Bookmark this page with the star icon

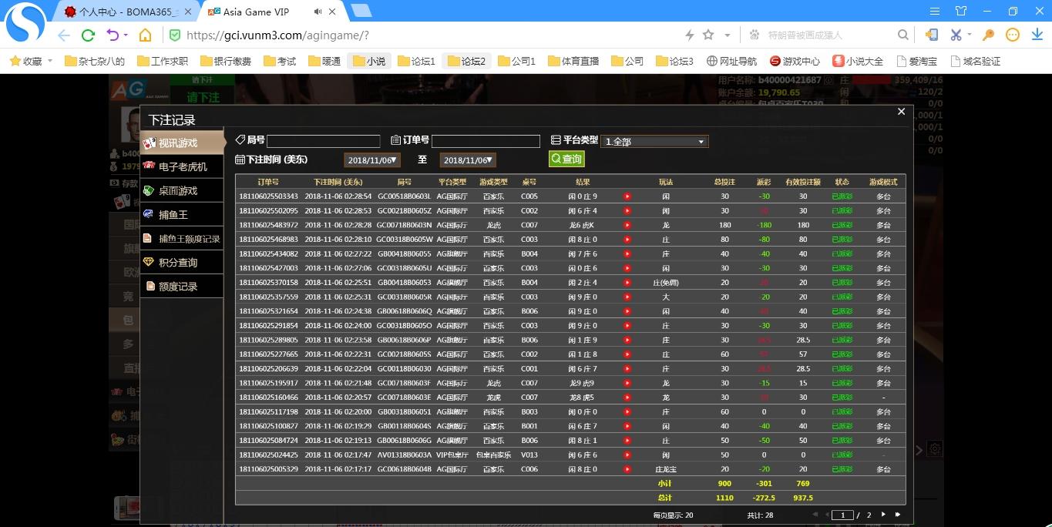click(x=708, y=35)
